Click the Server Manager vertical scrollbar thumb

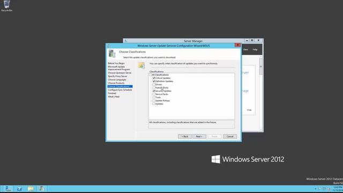[261, 66]
